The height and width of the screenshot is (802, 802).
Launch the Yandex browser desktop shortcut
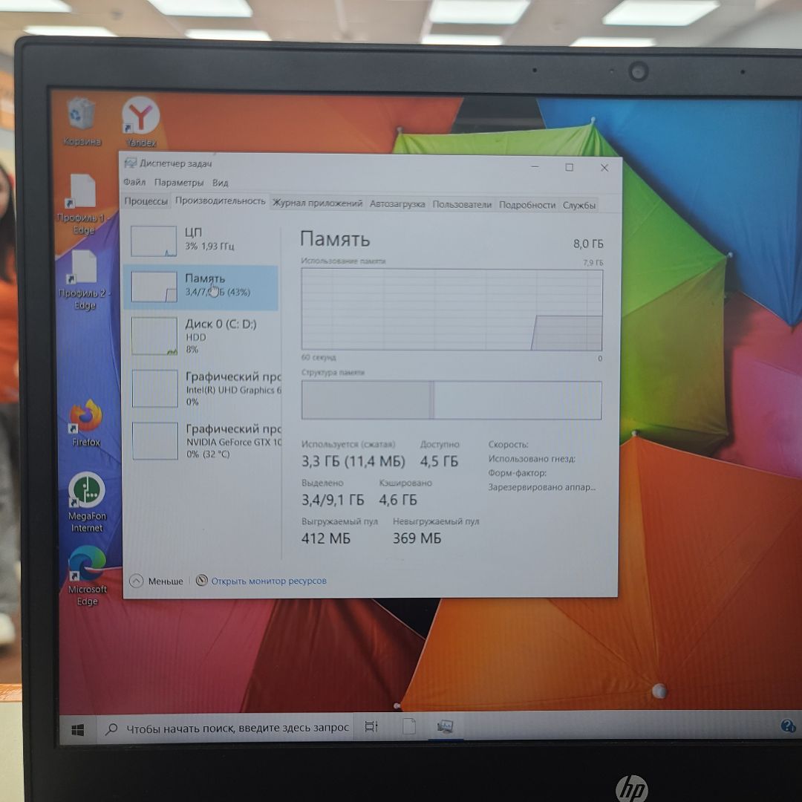[x=140, y=117]
